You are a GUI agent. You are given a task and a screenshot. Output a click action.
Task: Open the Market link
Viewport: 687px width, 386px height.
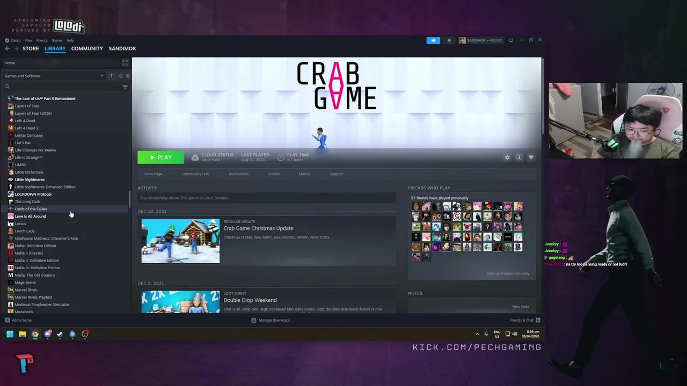[304, 174]
